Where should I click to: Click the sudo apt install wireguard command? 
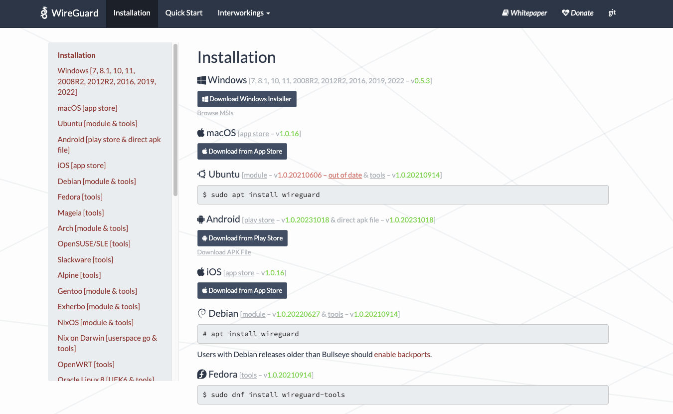point(403,195)
